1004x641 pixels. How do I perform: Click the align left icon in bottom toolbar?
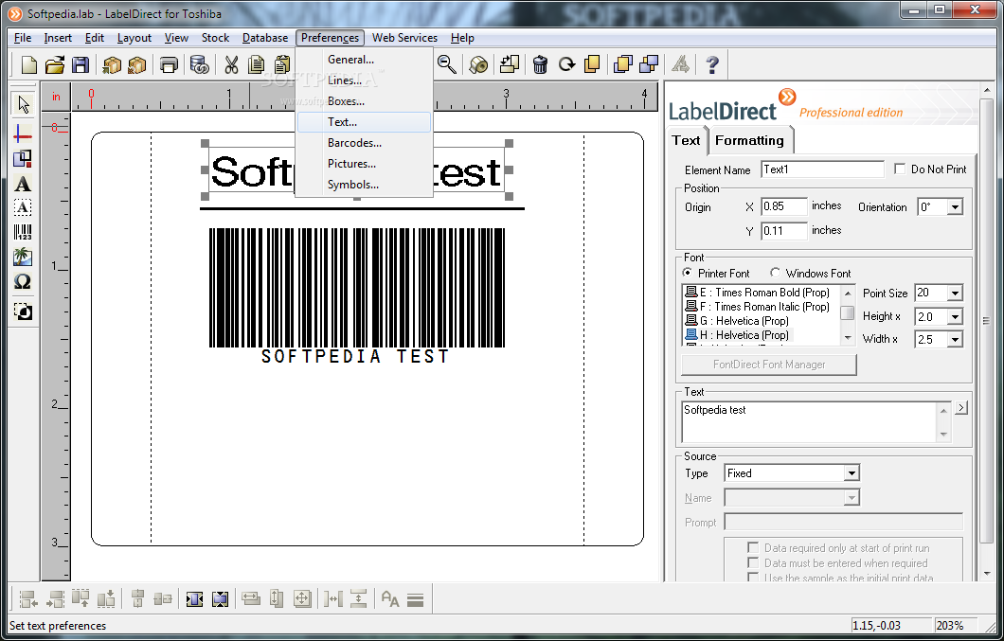(28, 599)
